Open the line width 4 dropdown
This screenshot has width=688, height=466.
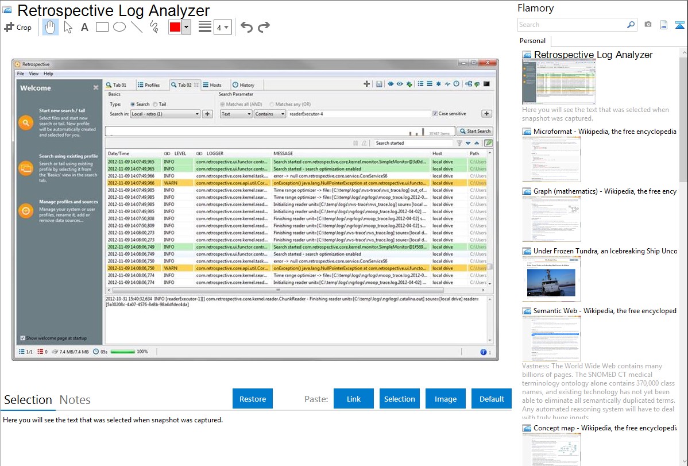[222, 28]
